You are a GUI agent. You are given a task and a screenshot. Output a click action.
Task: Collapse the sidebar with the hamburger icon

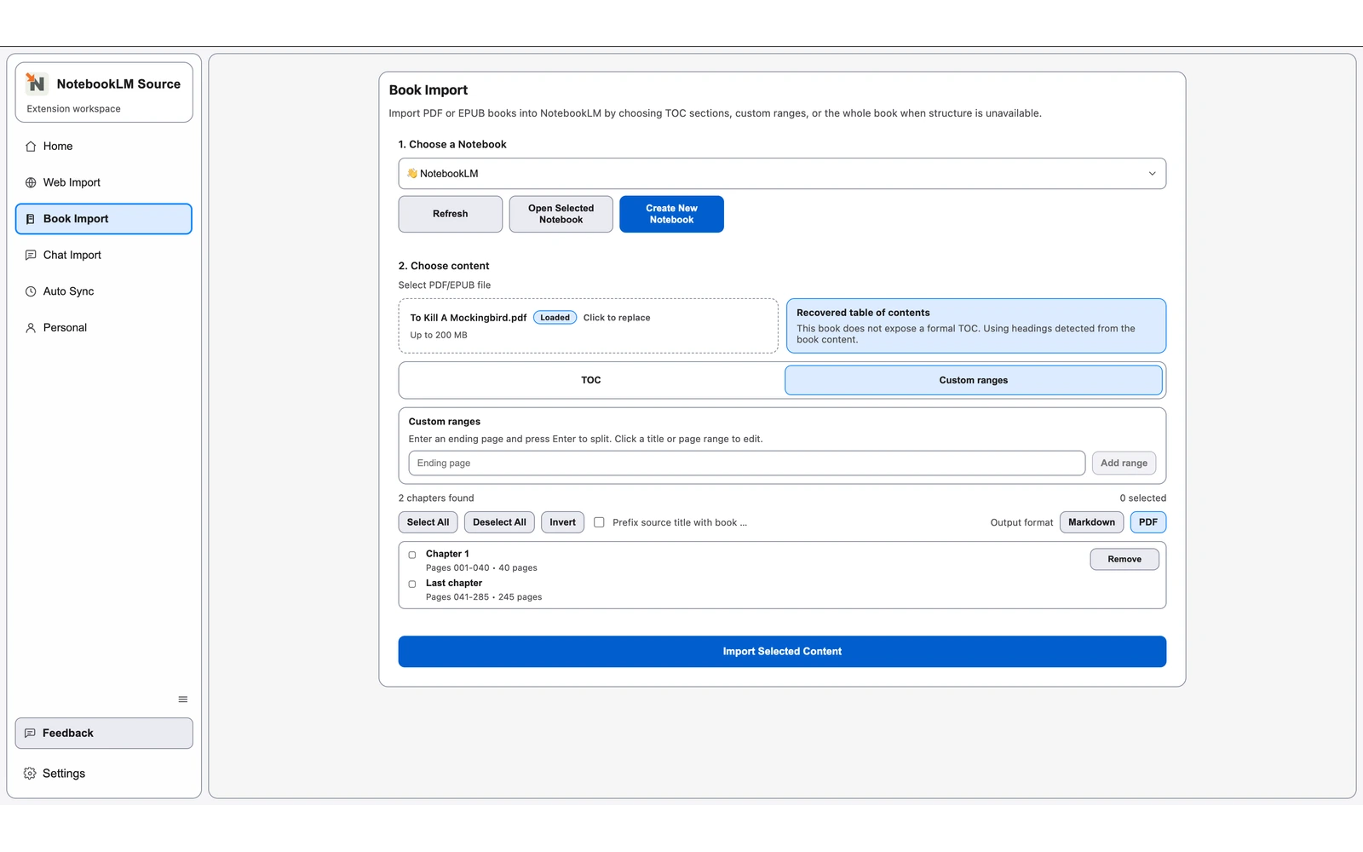(182, 699)
